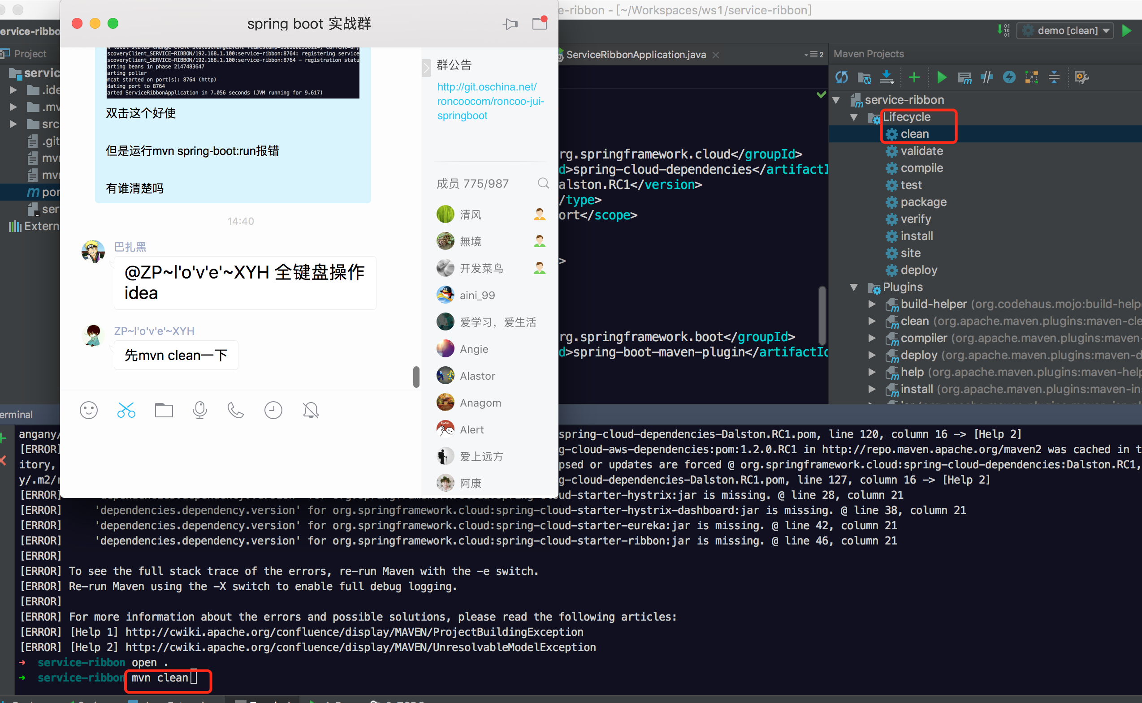Click the pom editor vertical scrollbar
The image size is (1142, 703).
click(822, 315)
